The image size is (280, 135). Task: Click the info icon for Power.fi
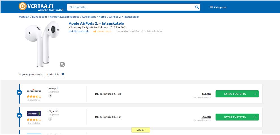(x=50, y=96)
